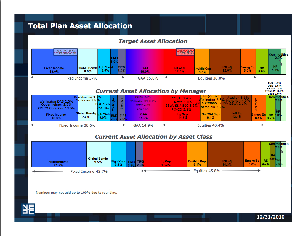Click the "RE 5.0%" label
Screen dimensions: 306x236
pos(262,69)
